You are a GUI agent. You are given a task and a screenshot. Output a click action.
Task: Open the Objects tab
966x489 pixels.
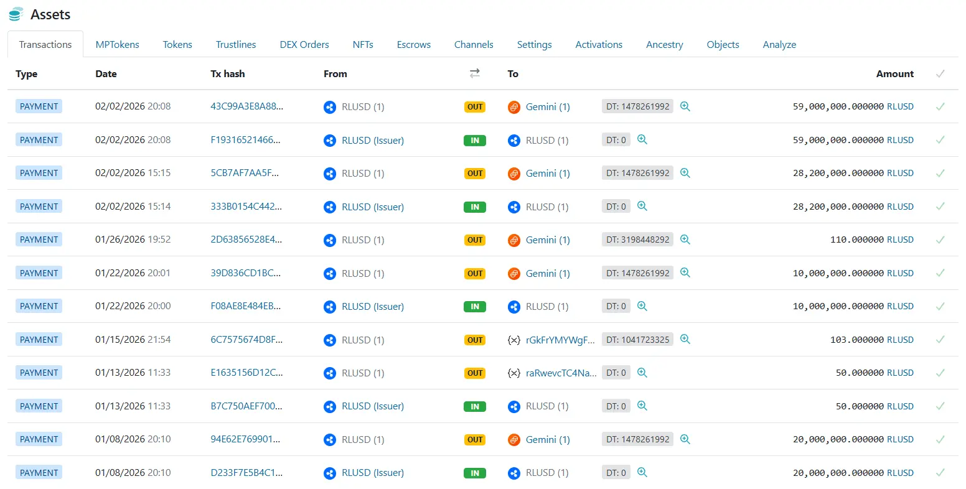(x=723, y=45)
